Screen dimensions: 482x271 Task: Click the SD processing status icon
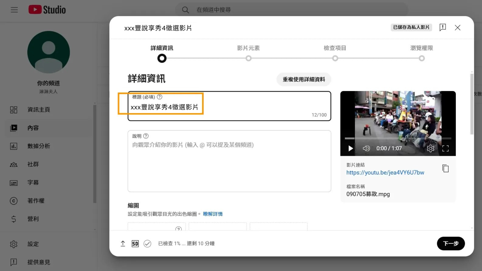tap(135, 244)
